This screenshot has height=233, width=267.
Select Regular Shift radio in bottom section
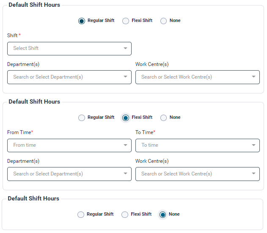(x=81, y=214)
